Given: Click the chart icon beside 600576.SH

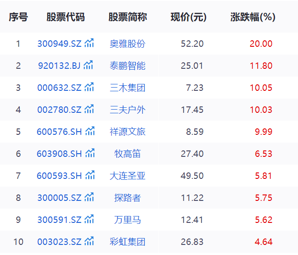Looking at the screenshot, I should point(90,132).
